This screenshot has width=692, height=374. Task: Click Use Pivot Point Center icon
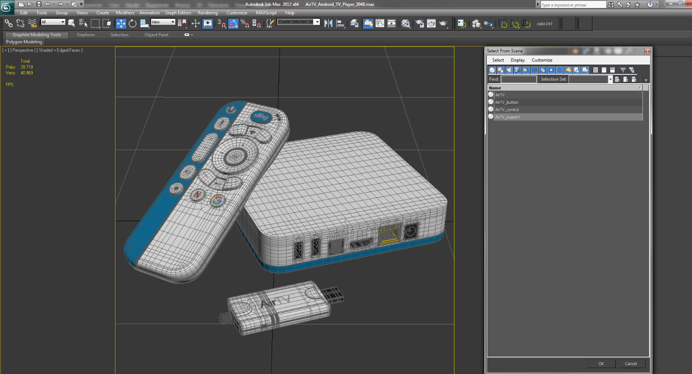[x=182, y=23]
